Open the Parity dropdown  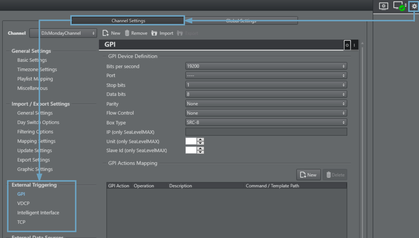click(x=266, y=104)
